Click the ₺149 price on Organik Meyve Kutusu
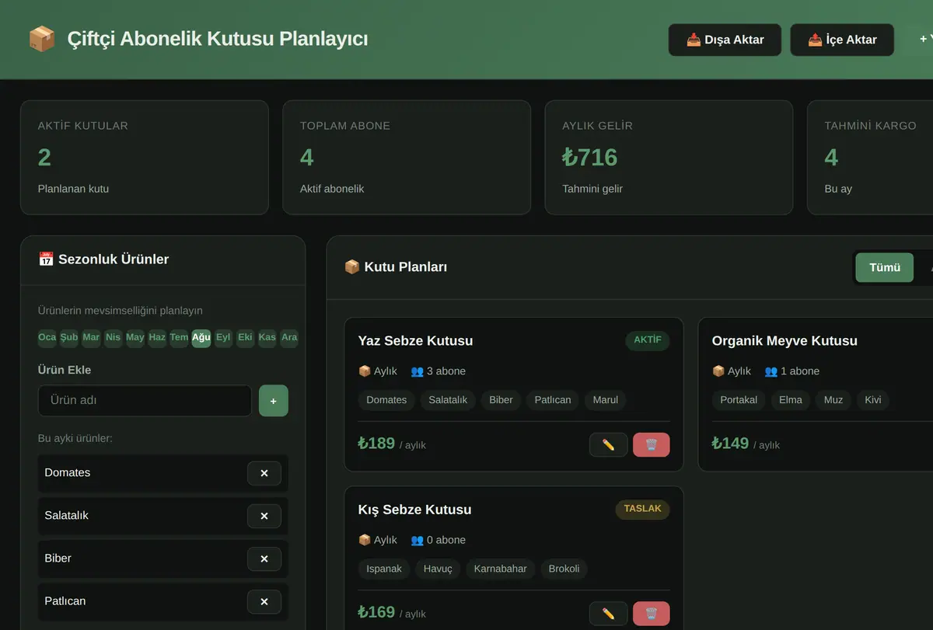The height and width of the screenshot is (630, 933). 730,444
